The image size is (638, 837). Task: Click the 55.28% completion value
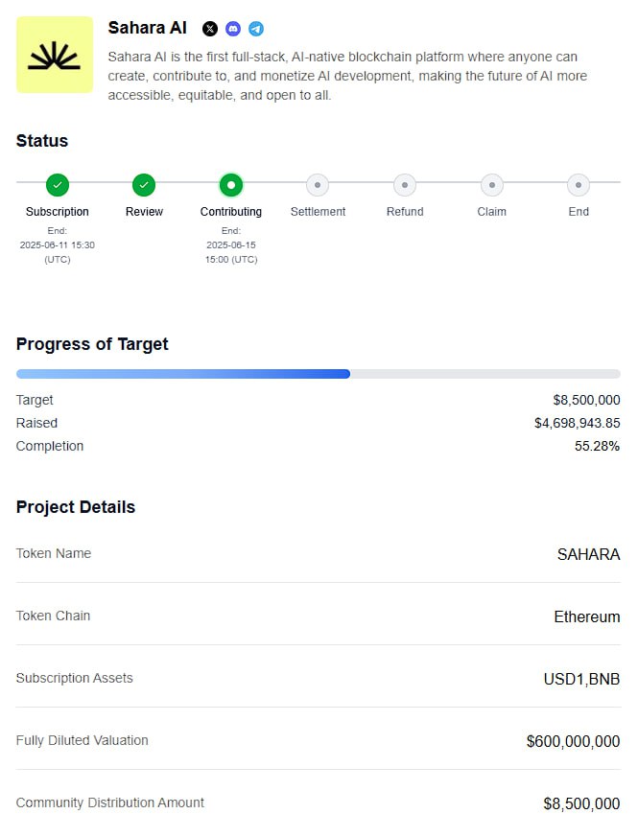click(597, 446)
